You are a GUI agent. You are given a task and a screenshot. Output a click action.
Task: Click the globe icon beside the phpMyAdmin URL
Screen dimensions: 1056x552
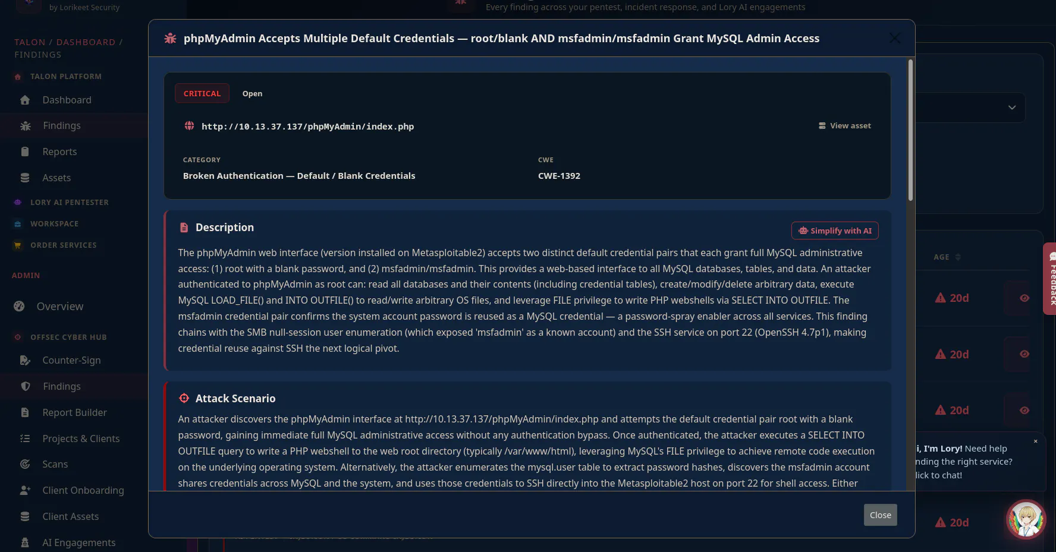pos(189,126)
